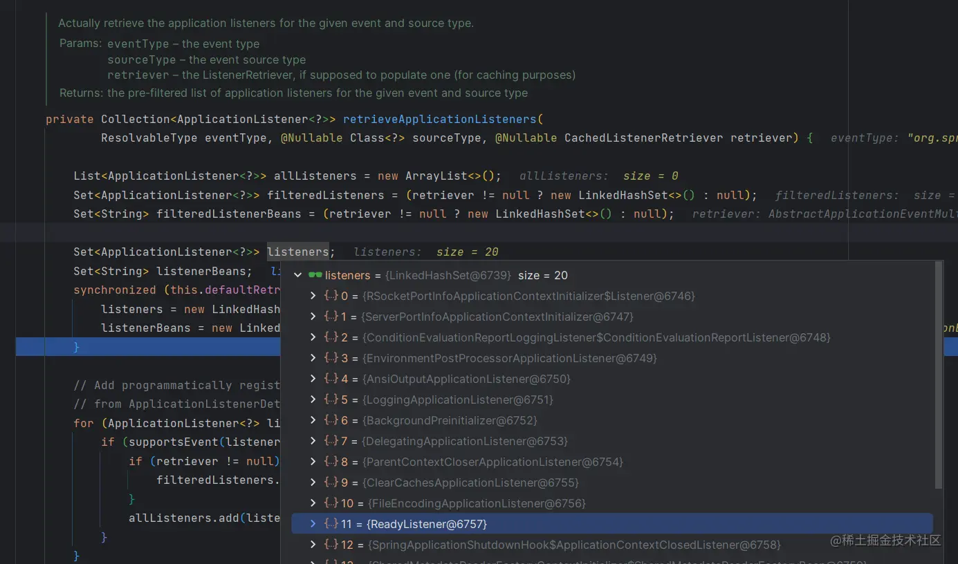This screenshot has width=958, height=564.
Task: Click object icon of entry 7
Action: coord(331,441)
